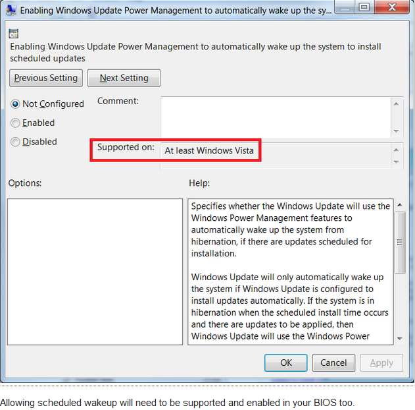This screenshot has height=410, width=415.
Task: Click the 'Comment:' label
Action: tap(118, 101)
